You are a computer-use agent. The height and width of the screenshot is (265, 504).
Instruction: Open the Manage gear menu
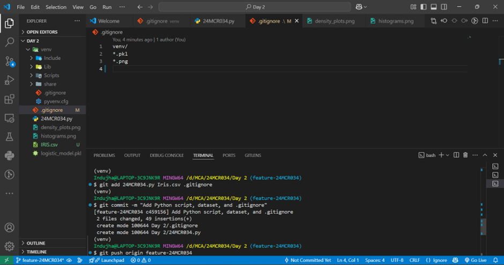click(x=9, y=246)
